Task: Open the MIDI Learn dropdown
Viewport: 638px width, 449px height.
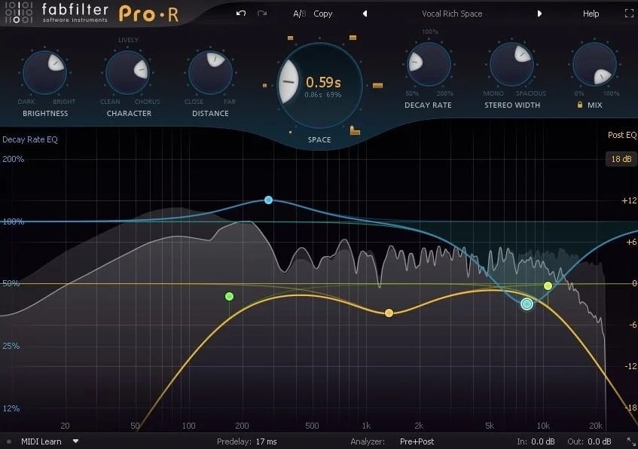Action: (74, 441)
